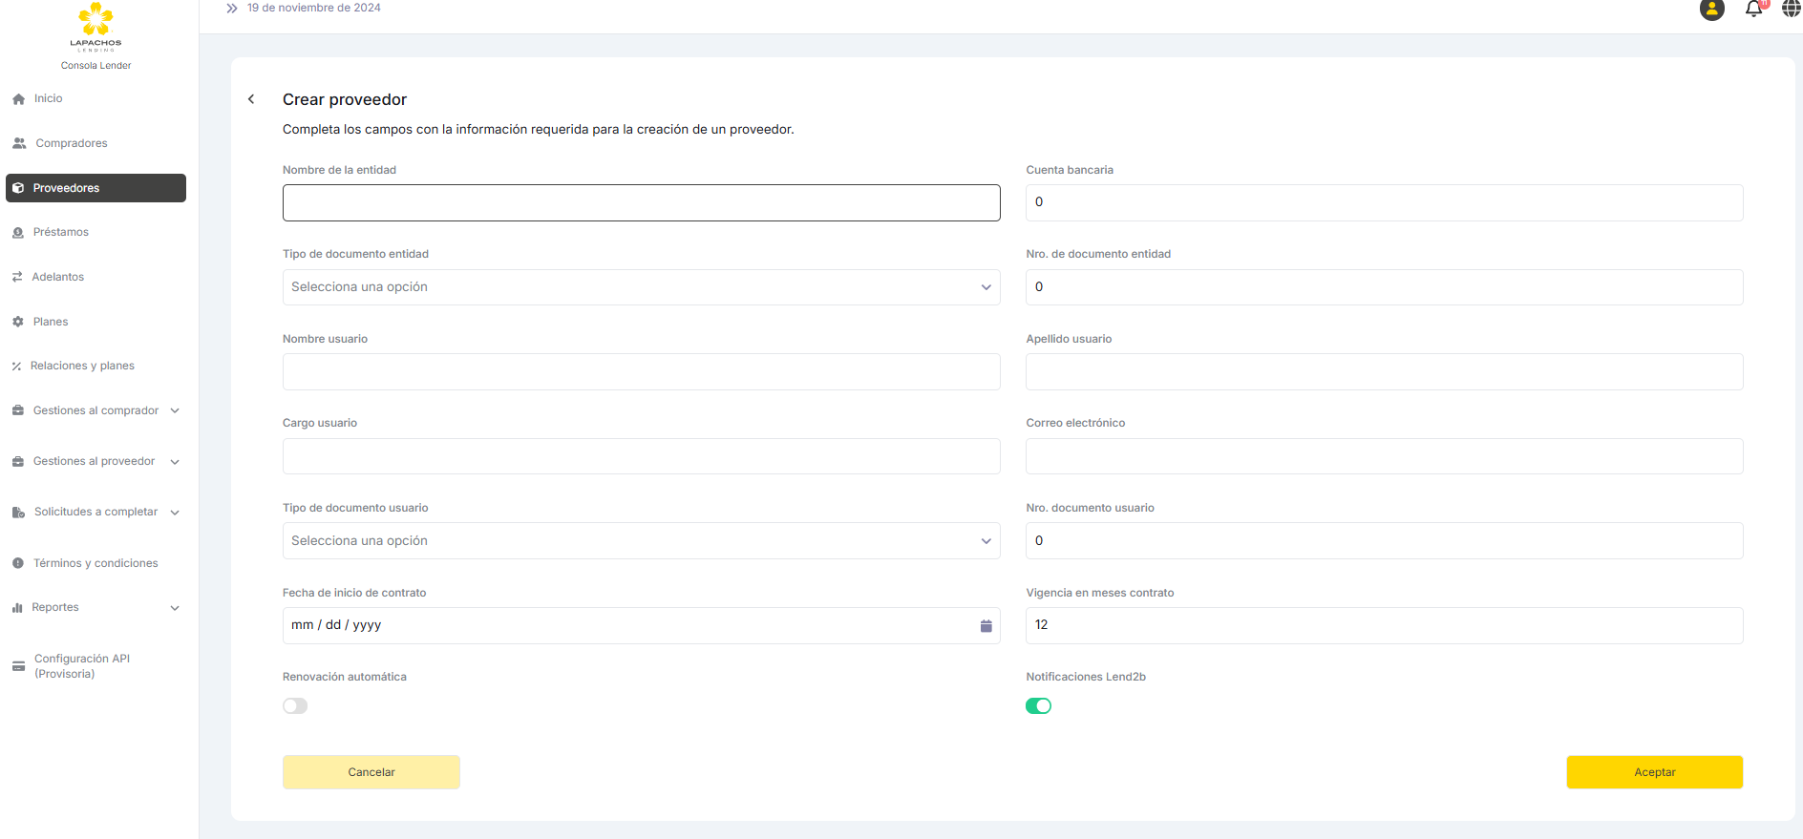Enable the Renovación automática toggle

295,706
